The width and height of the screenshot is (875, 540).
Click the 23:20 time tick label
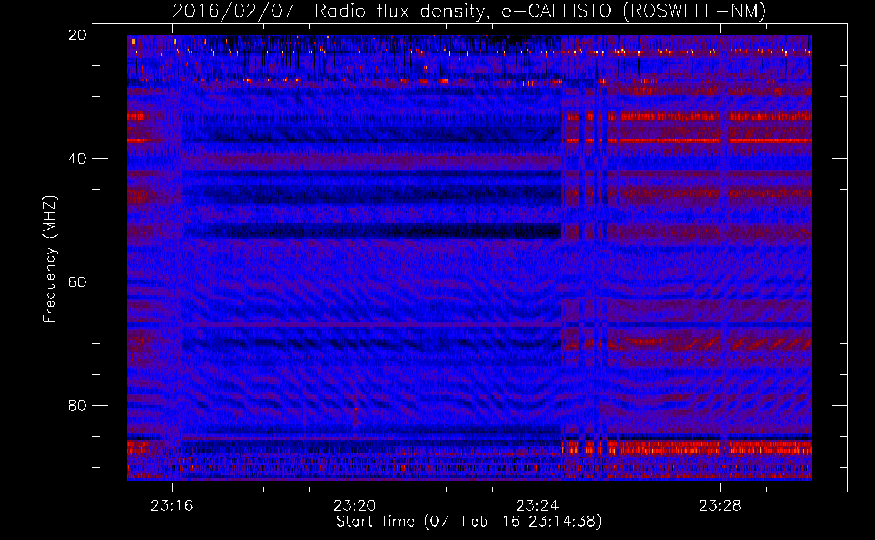[355, 506]
